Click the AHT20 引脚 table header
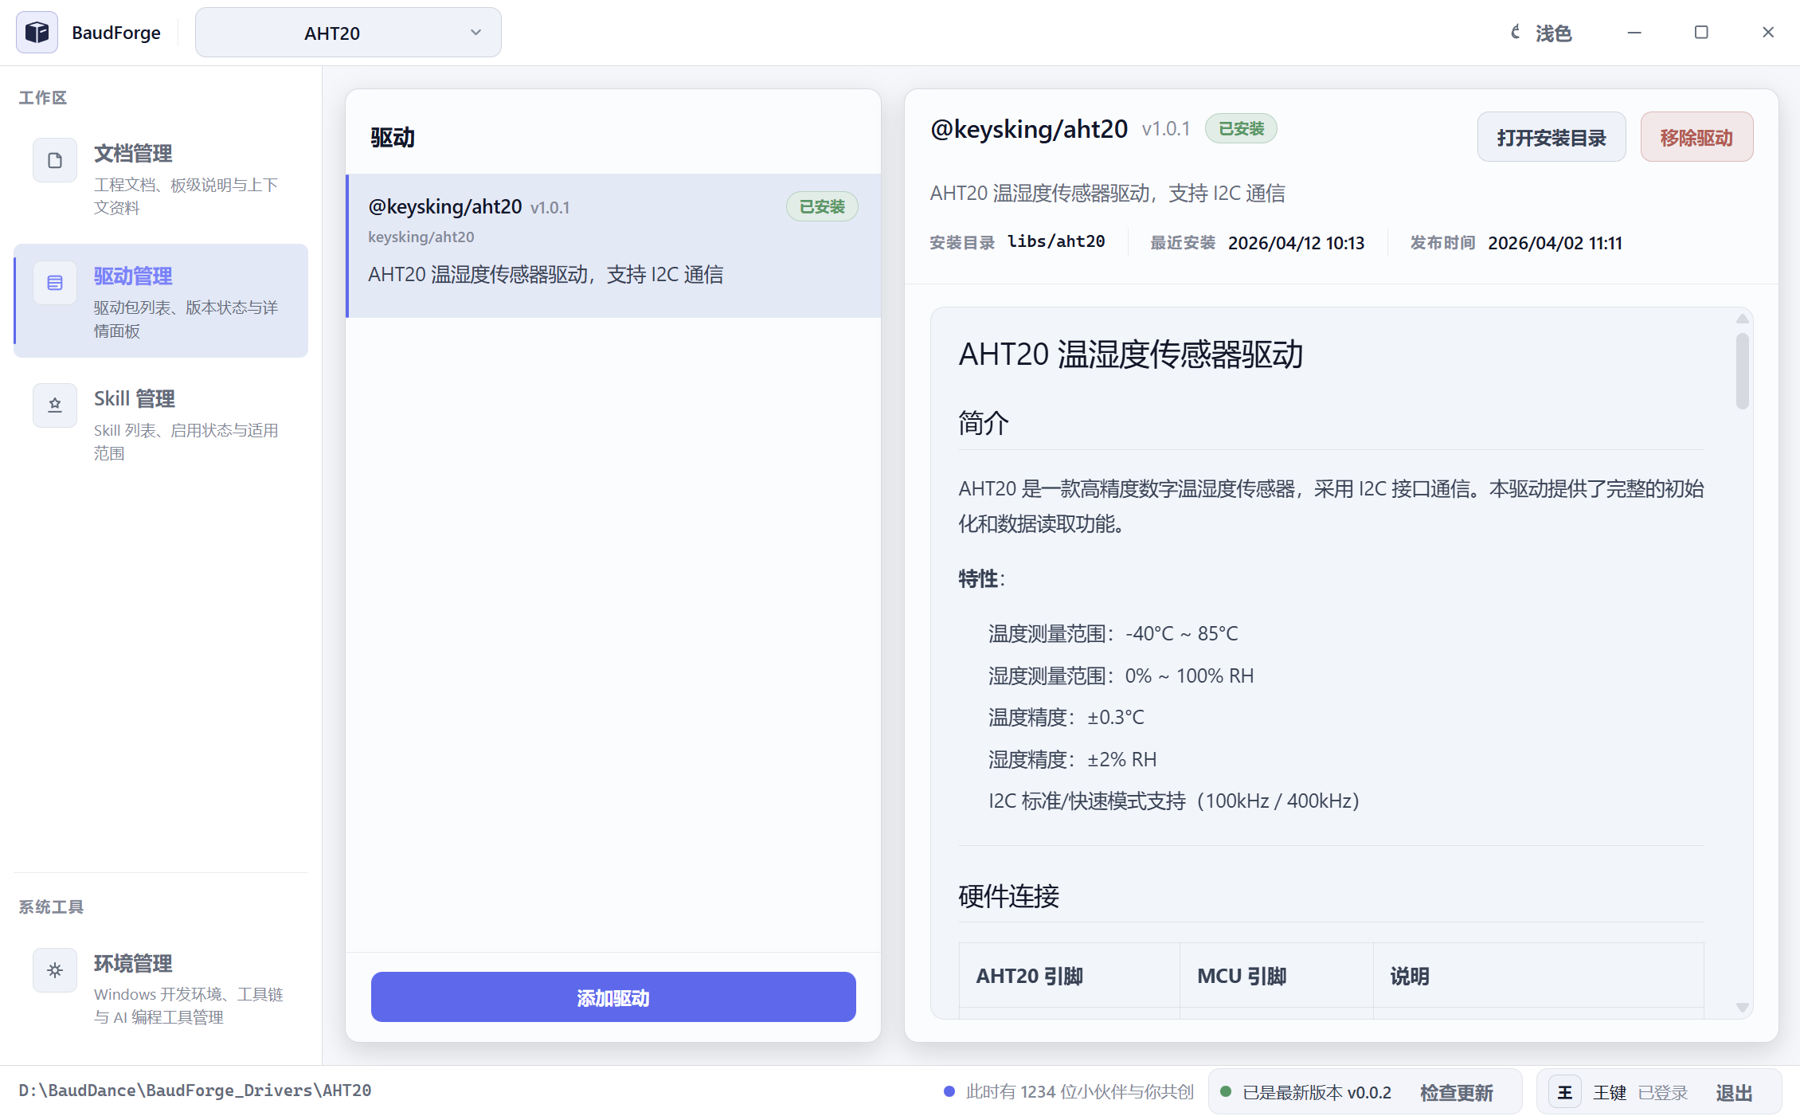 [x=1030, y=976]
